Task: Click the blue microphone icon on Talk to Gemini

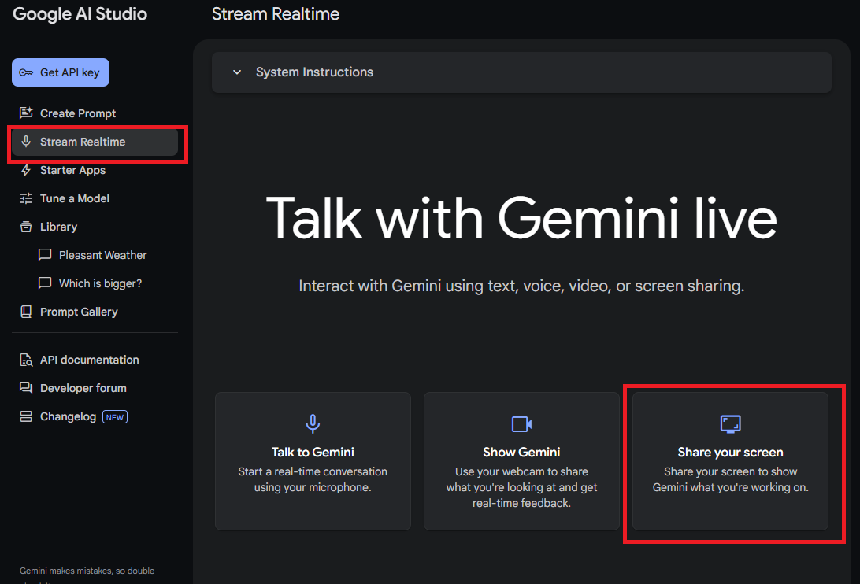Action: point(313,424)
